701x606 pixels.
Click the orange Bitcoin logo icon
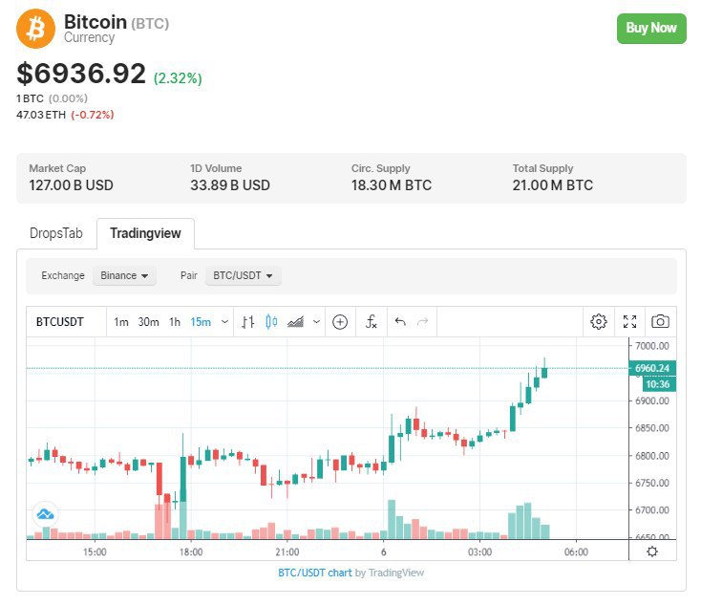tap(35, 29)
